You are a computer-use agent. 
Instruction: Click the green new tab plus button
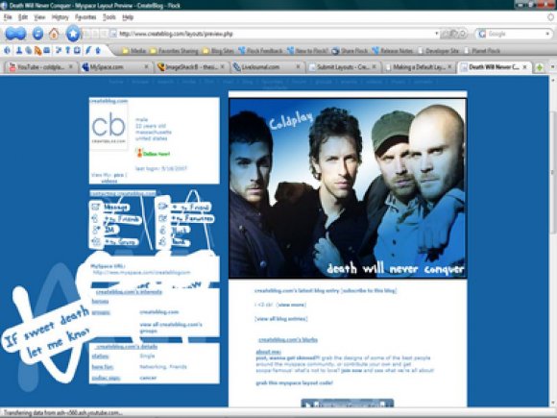540,67
